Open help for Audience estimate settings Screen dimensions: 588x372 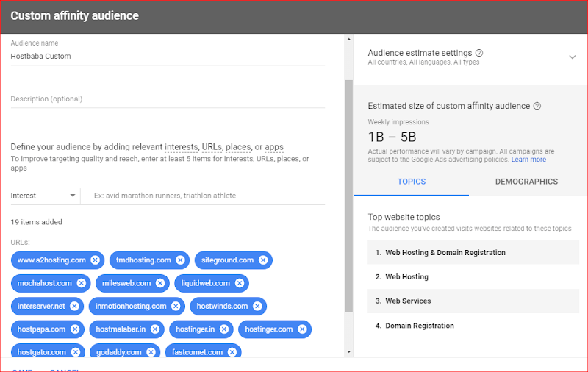[479, 53]
